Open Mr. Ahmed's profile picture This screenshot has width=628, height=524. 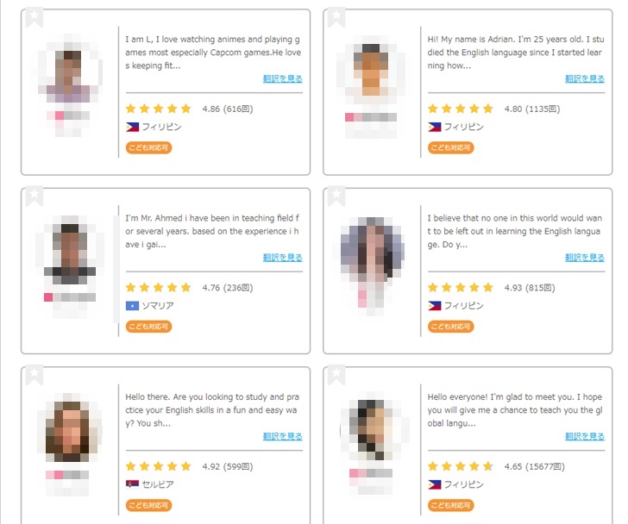pos(70,250)
